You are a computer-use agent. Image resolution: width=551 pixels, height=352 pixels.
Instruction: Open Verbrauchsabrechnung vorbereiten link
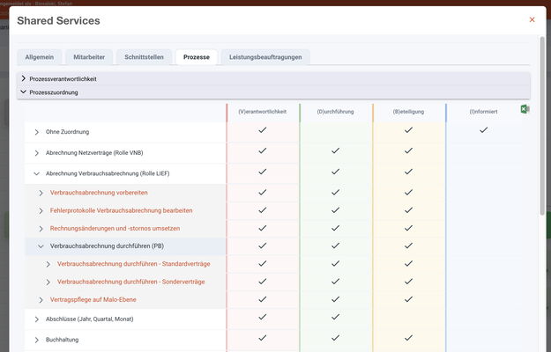point(99,193)
